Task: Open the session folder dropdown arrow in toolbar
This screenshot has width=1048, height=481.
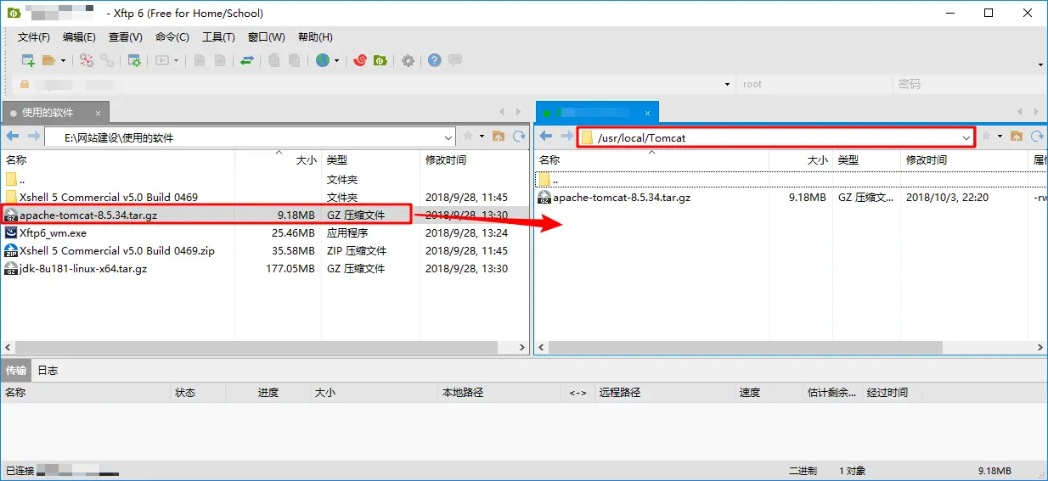Action: [62, 60]
